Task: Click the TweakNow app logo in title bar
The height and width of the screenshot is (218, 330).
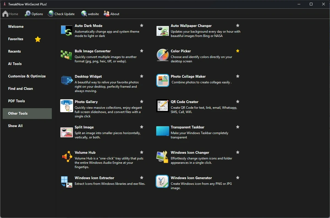Action: pos(5,4)
